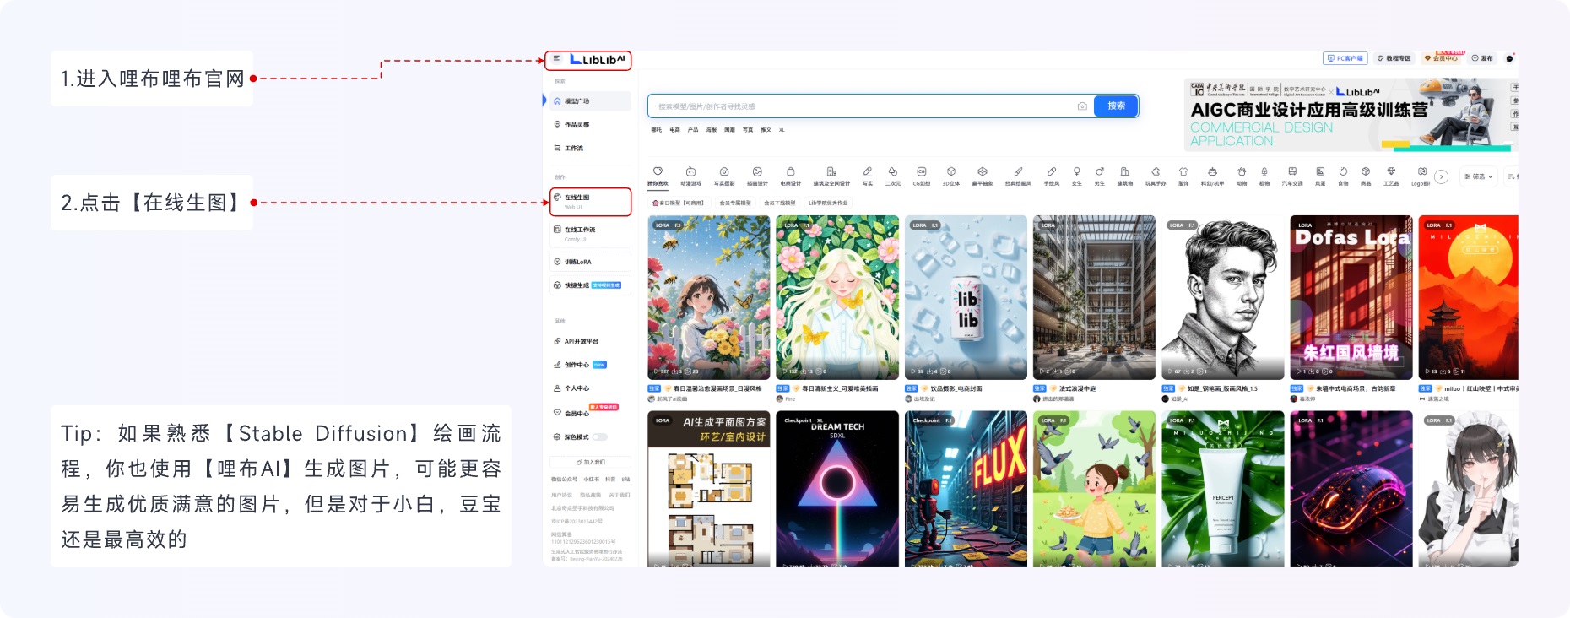Screen dimensions: 1570x618
Task: Expand the 筛选 filter dropdown
Action: [1479, 176]
